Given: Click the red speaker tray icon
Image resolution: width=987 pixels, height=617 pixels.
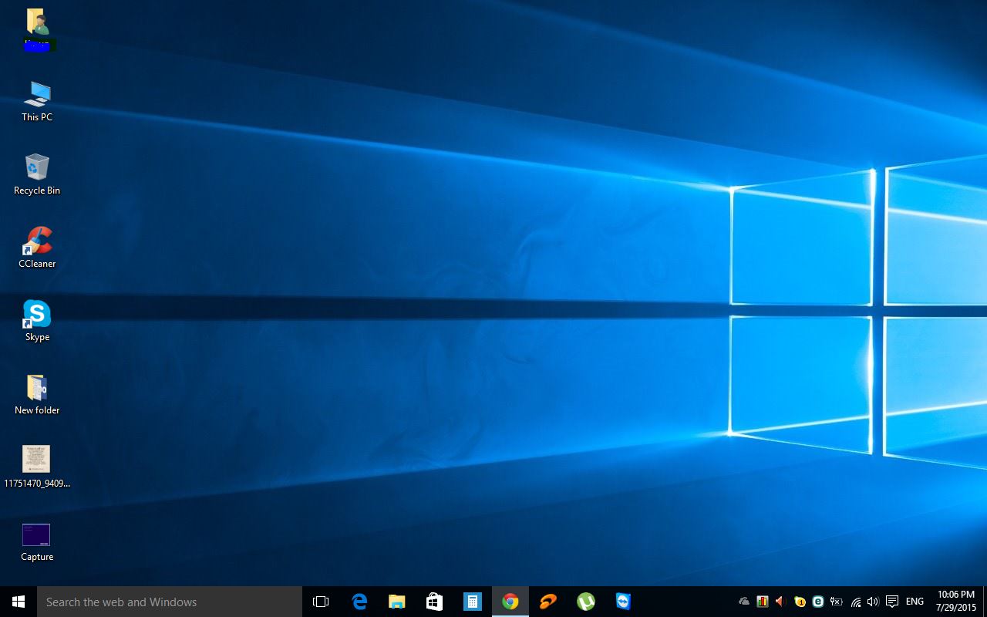Looking at the screenshot, I should pos(780,602).
